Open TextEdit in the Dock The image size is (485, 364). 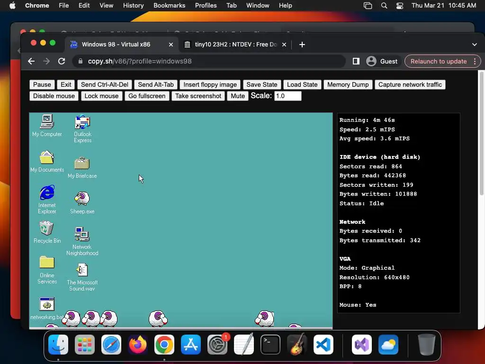244,345
